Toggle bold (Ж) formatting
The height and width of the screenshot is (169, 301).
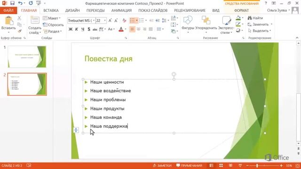click(71, 29)
